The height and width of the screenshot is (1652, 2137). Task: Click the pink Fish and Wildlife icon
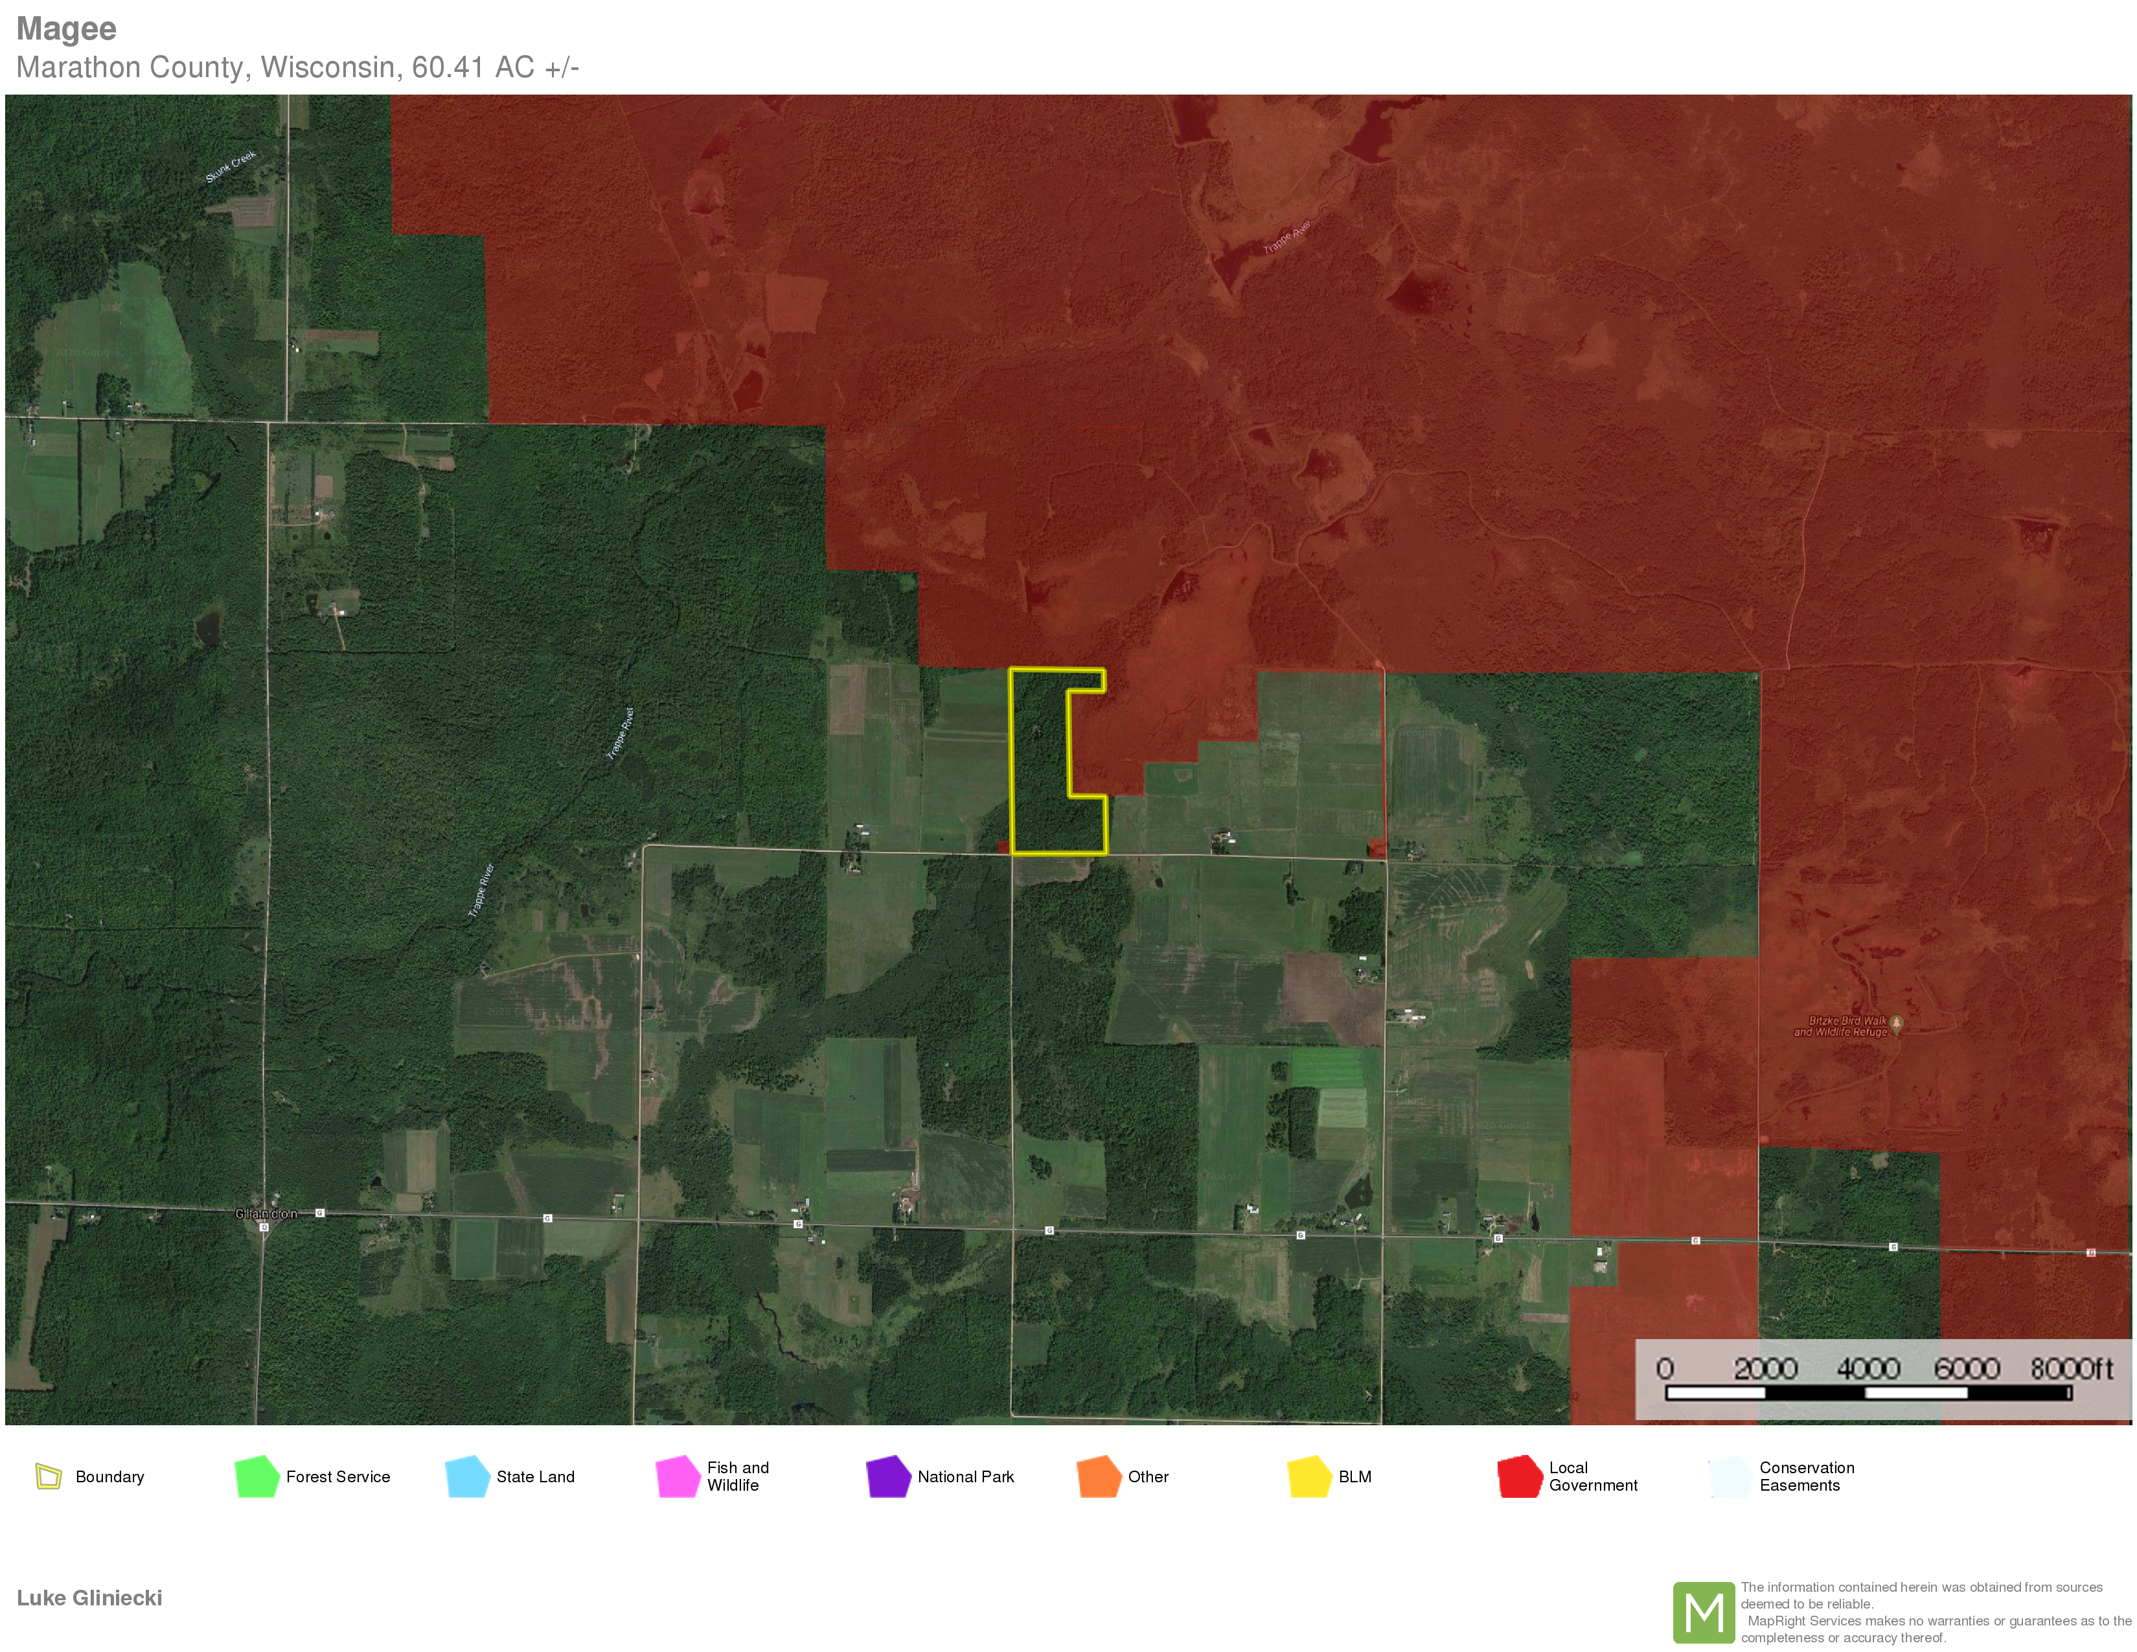677,1476
